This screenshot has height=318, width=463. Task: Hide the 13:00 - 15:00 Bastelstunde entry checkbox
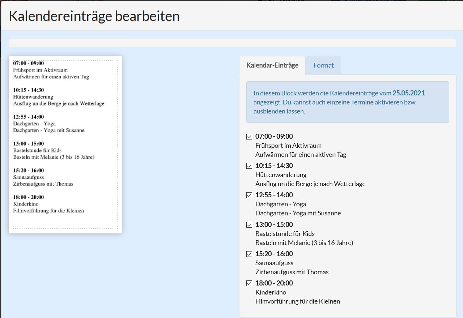(249, 225)
